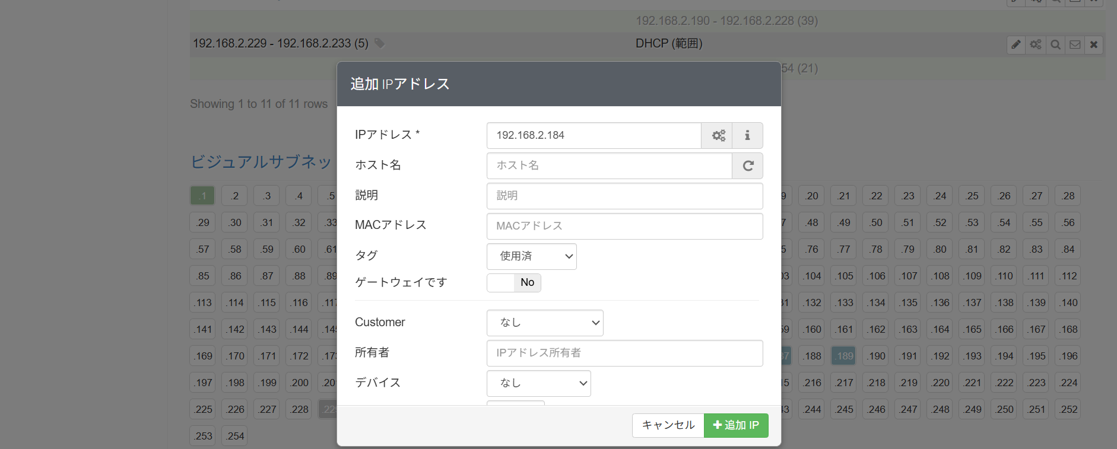Screen dimensions: 1117x449
Task: Click the envelope icon in the DHCP range row
Action: (x=1075, y=44)
